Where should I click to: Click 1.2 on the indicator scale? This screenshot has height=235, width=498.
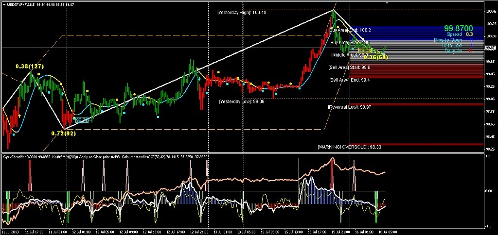click(x=487, y=156)
